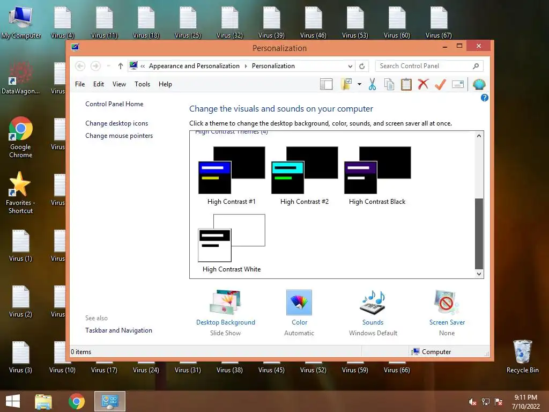Select the Google Chrome desktop shortcut
The height and width of the screenshot is (412, 549).
tap(21, 137)
